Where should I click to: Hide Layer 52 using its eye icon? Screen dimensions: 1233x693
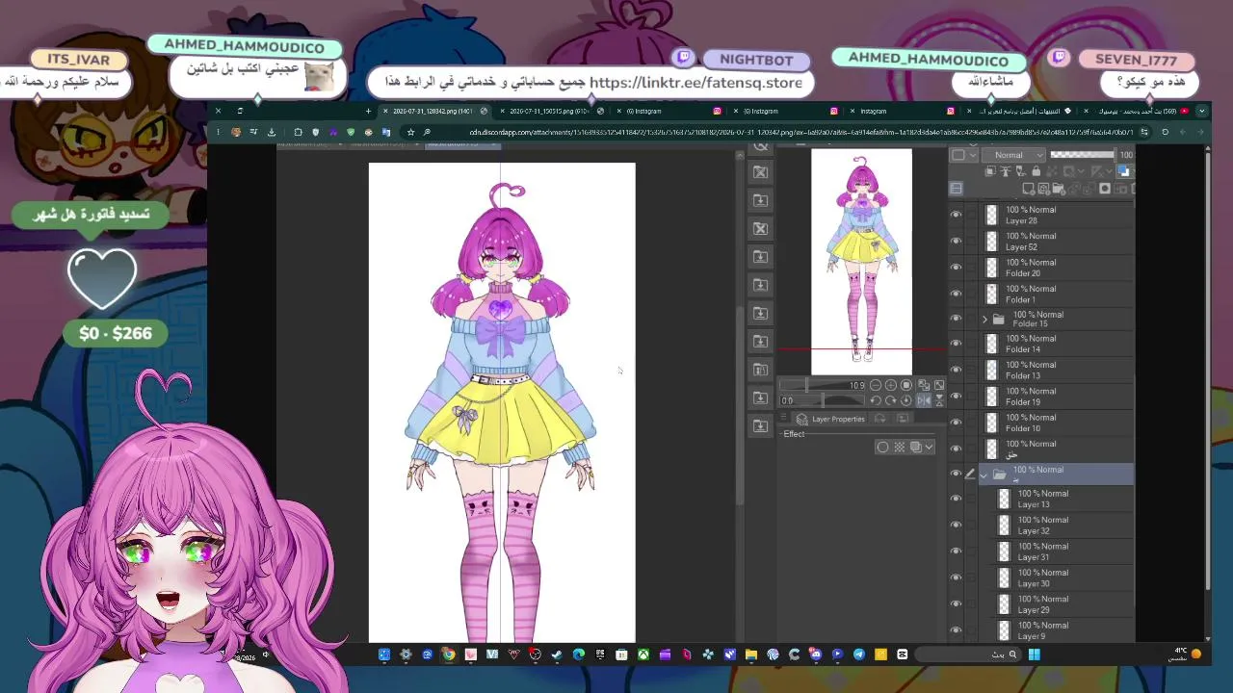[956, 242]
